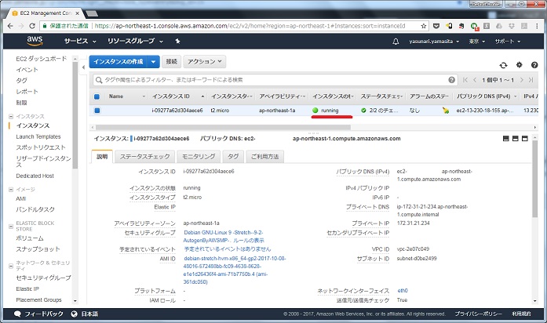Viewport: 547px width, 323px height.
Task: Collapse the ネットワーク & セキュリティ section
Action: [x=11, y=266]
